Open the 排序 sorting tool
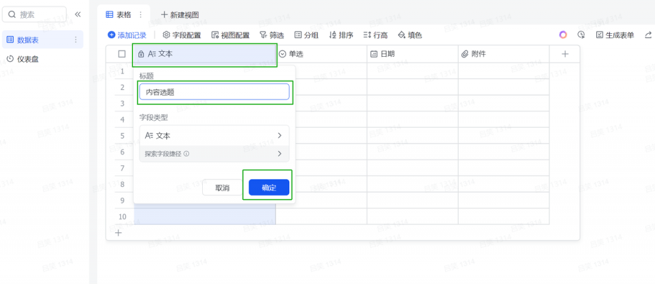655x284 pixels. pyautogui.click(x=342, y=36)
